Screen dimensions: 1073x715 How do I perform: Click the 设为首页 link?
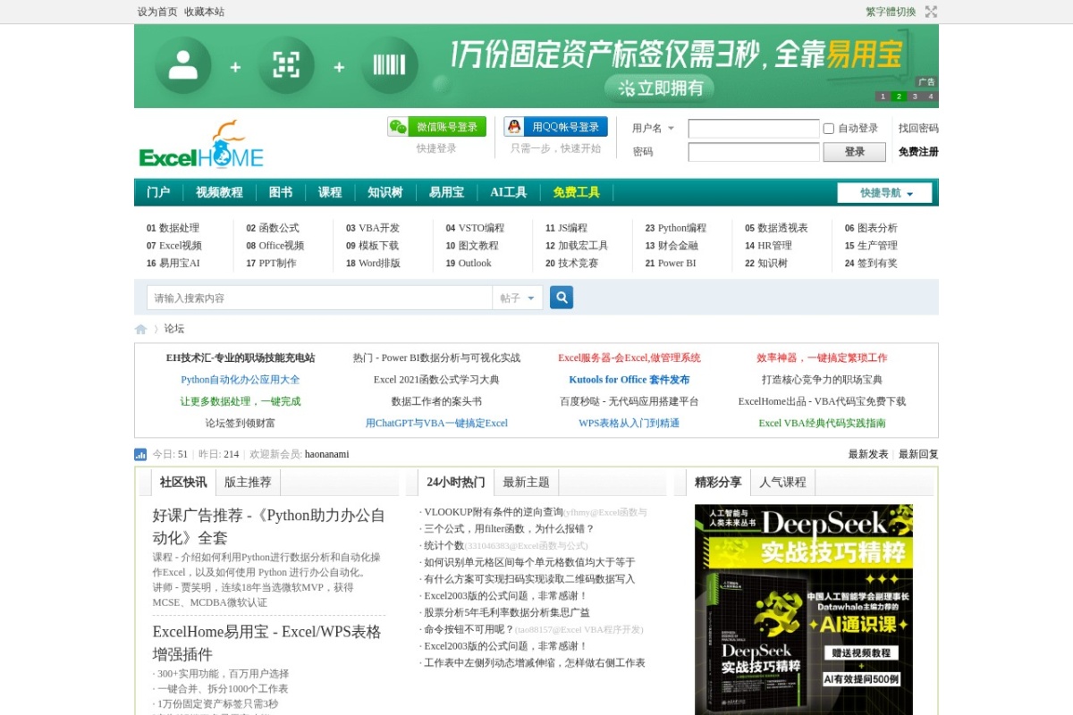pos(157,12)
